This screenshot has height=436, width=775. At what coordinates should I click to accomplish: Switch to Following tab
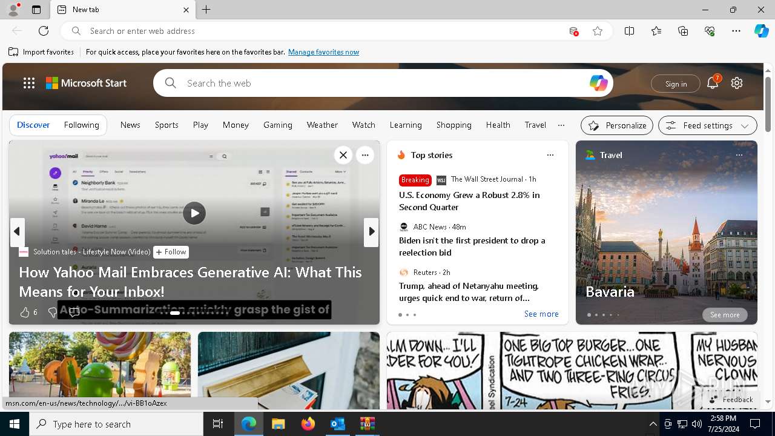pos(81,125)
